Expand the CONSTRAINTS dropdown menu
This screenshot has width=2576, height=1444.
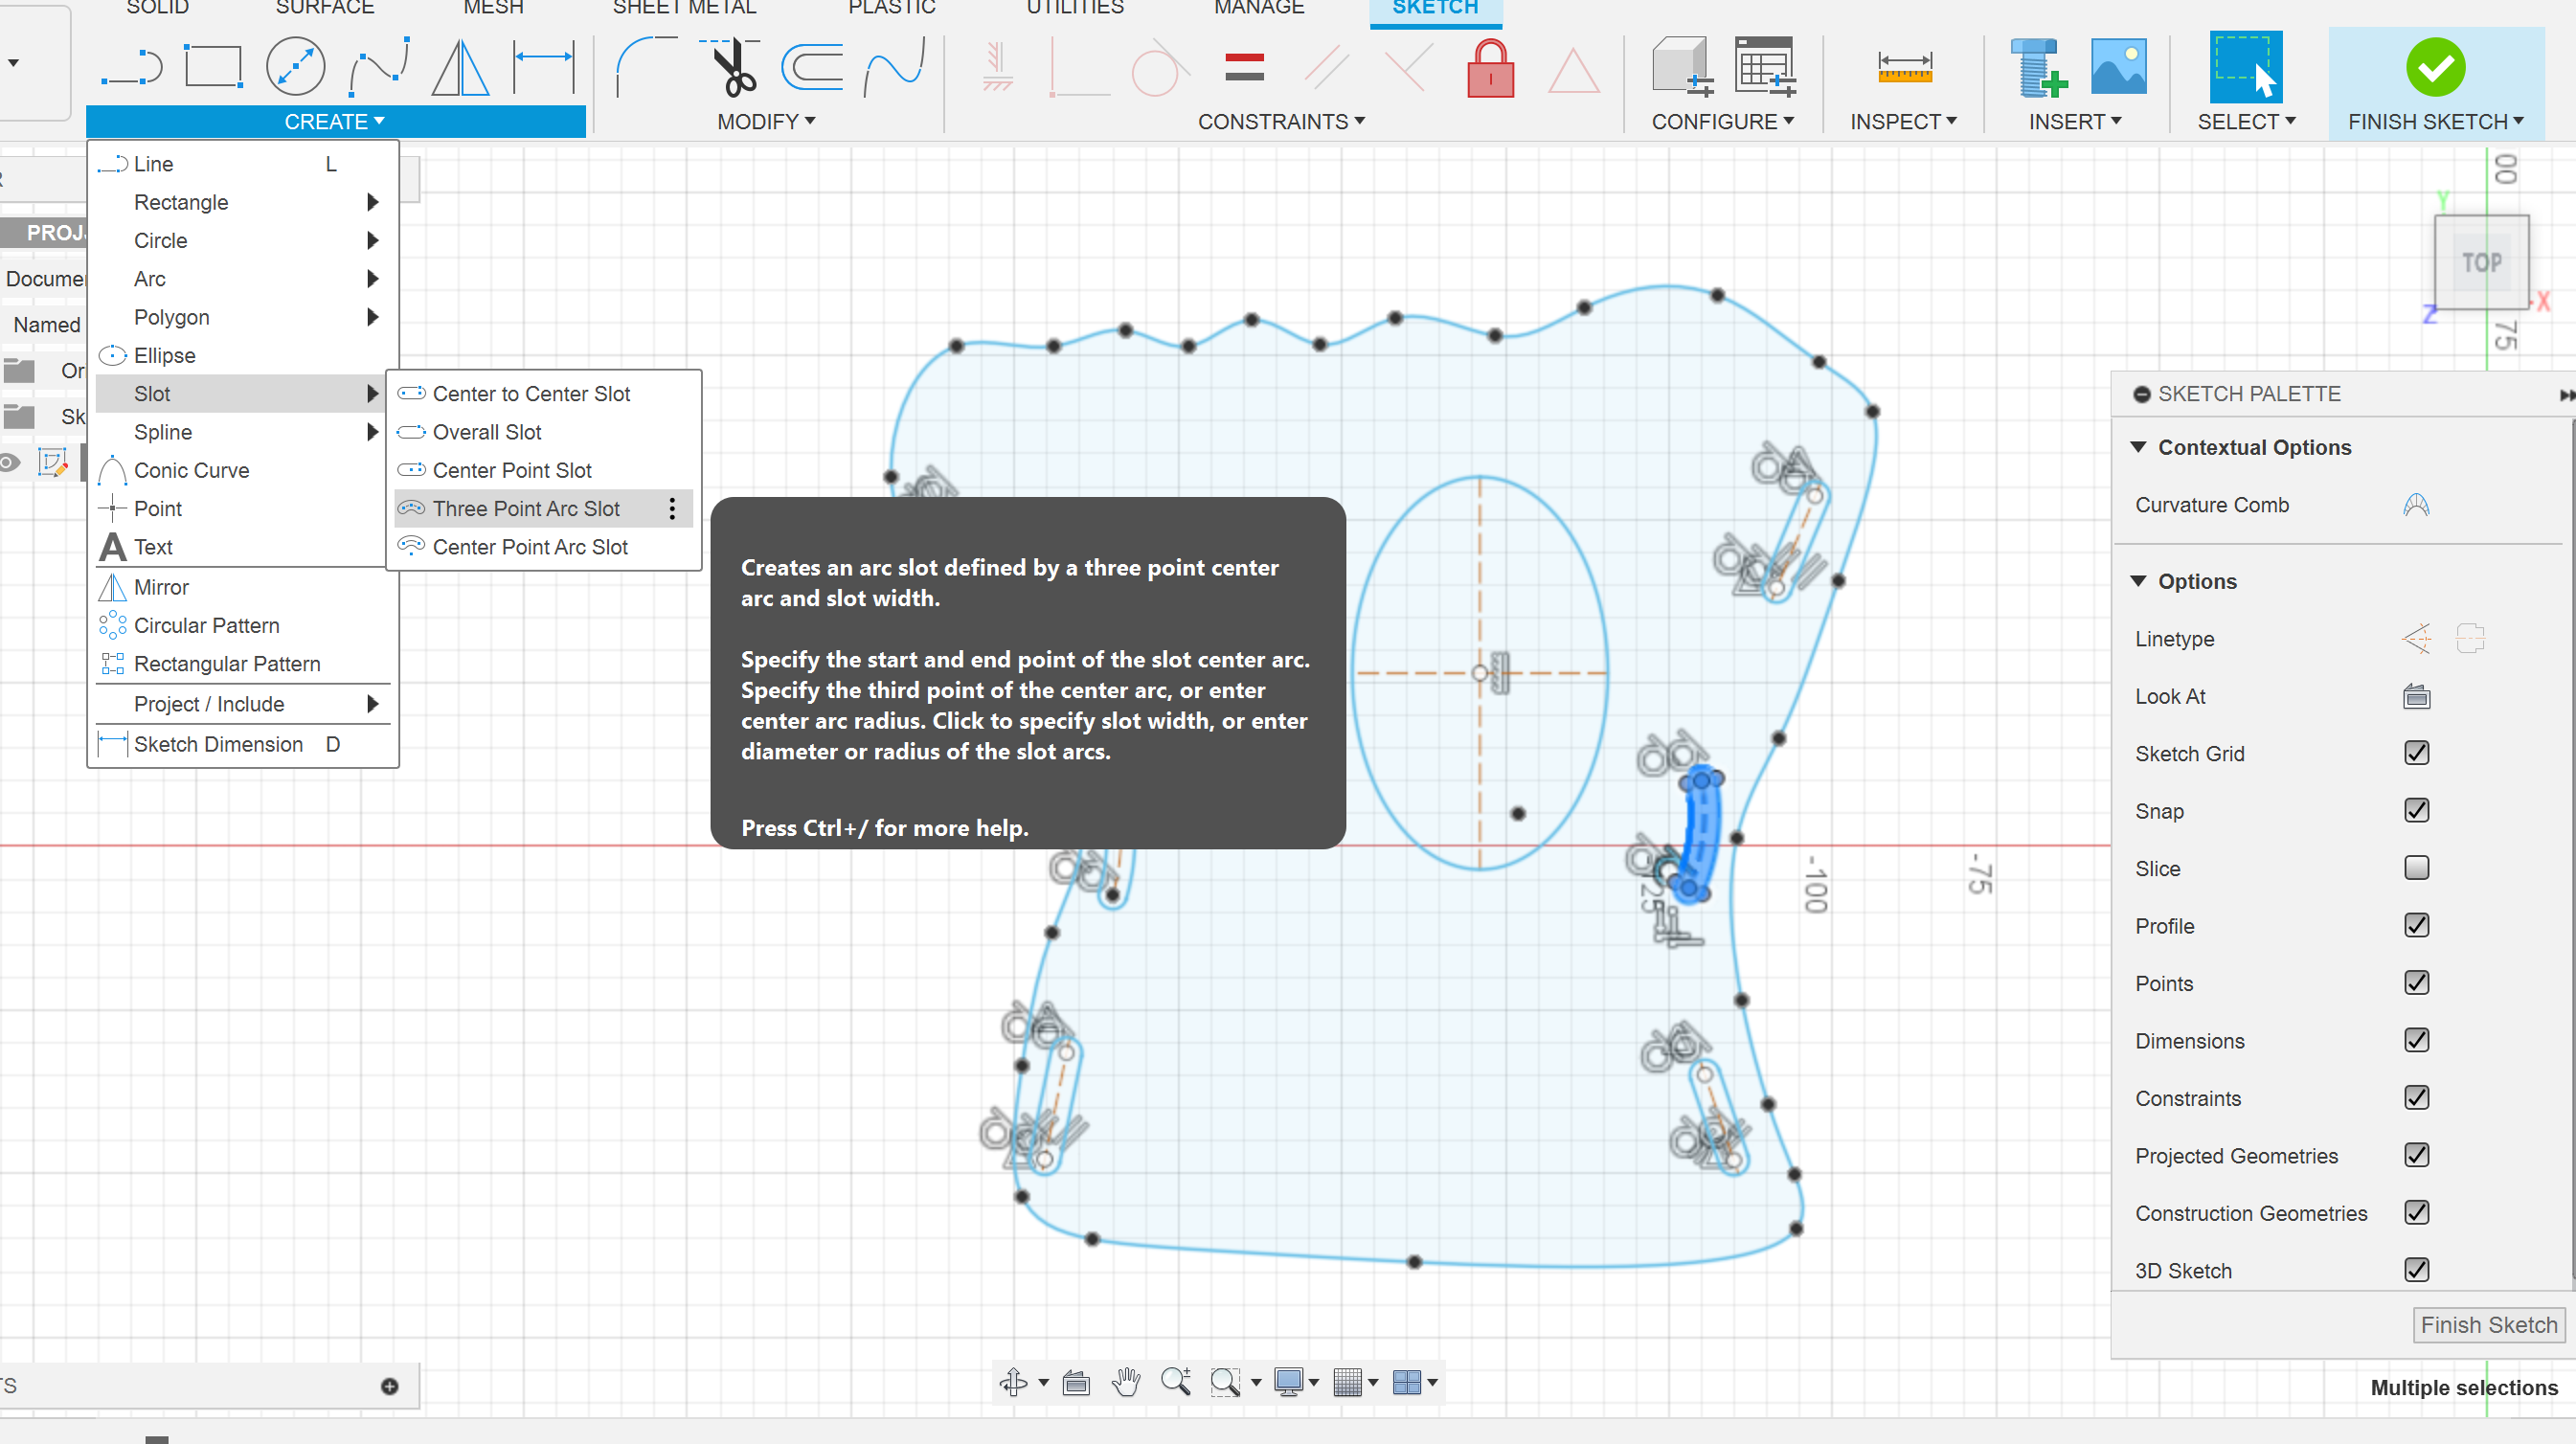pyautogui.click(x=1282, y=121)
